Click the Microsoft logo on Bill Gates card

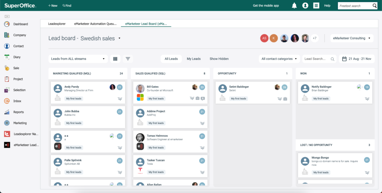(140, 97)
